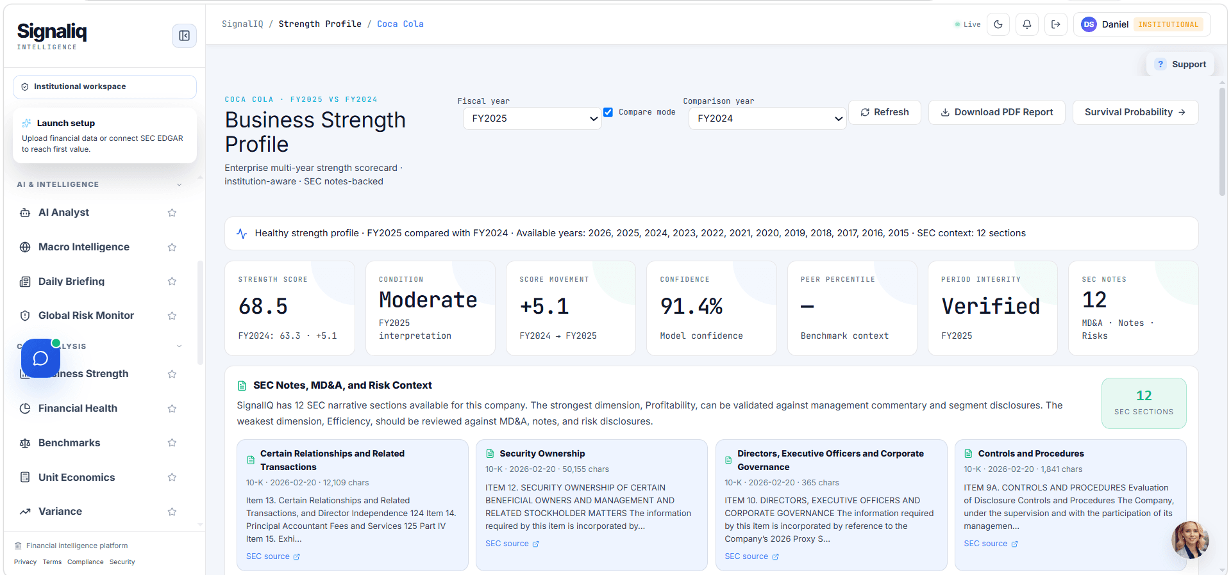Viewport: 1231px width, 575px height.
Task: Collapse the AI & Intelligence section chevron
Action: click(x=180, y=184)
